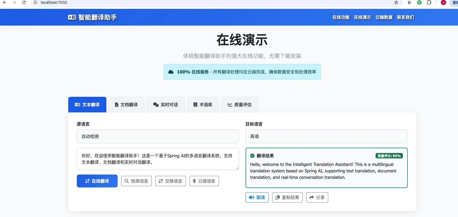Open the 目标语言 dropdown showing 英语
Image resolution: width=458 pixels, height=217 pixels.
click(326, 136)
